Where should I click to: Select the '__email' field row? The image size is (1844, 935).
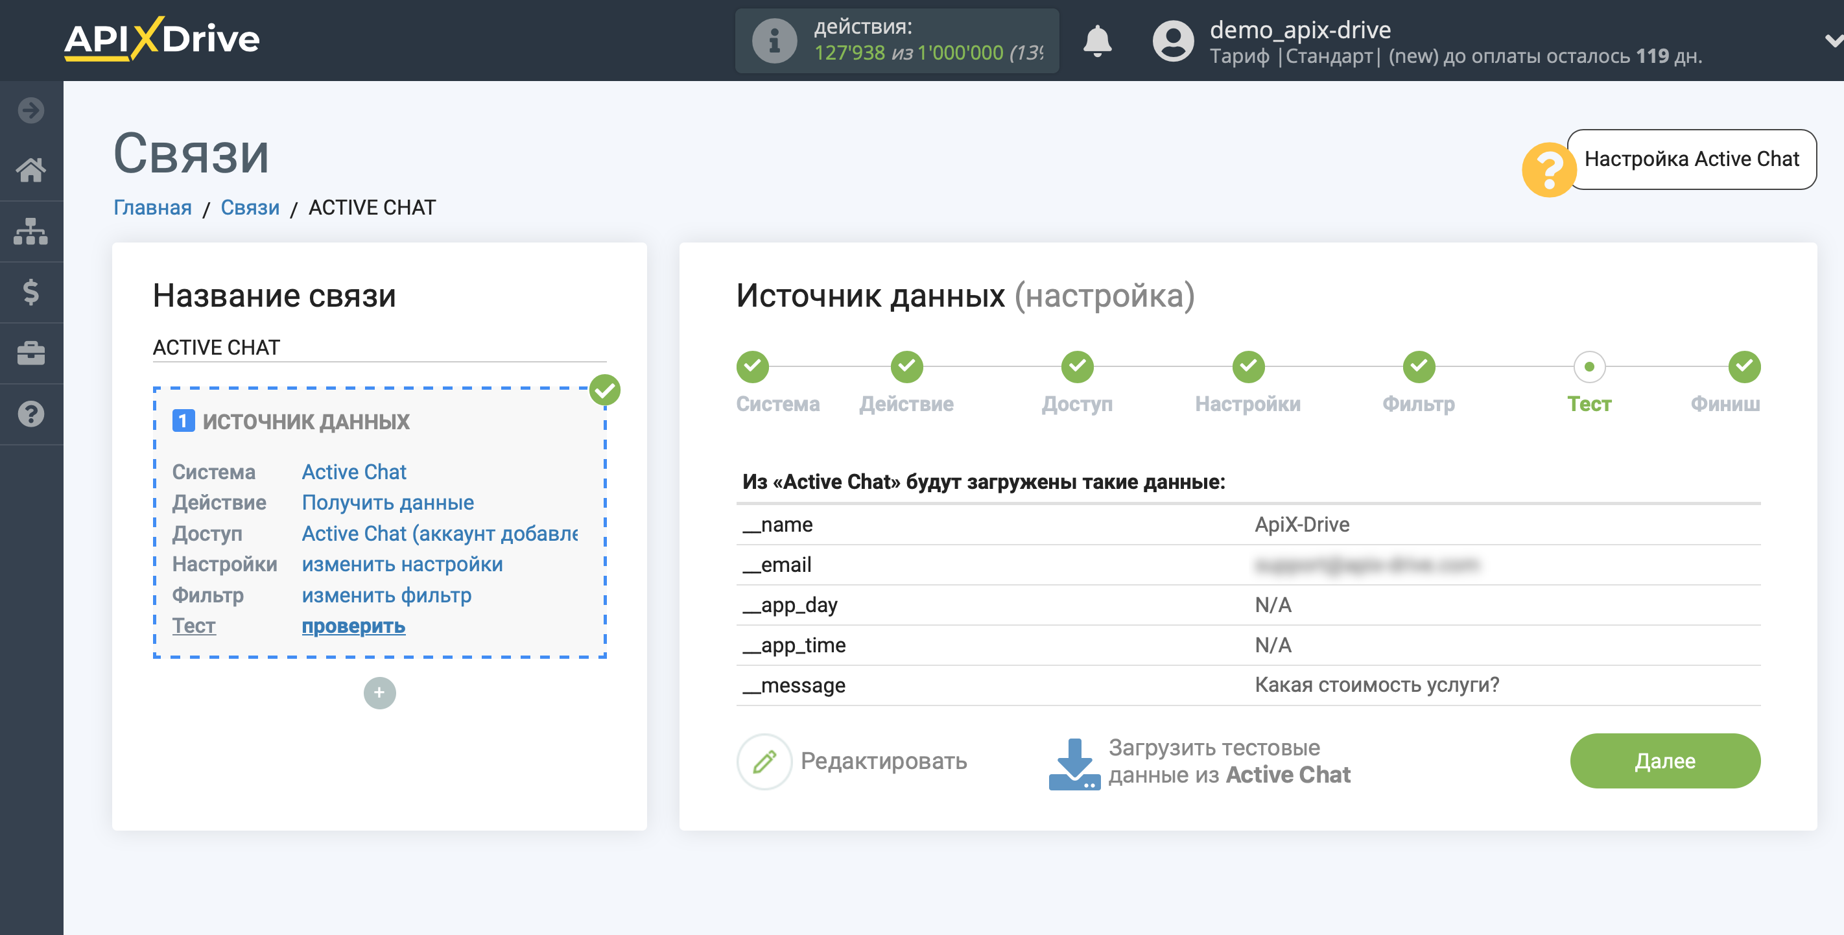pyautogui.click(x=1247, y=565)
